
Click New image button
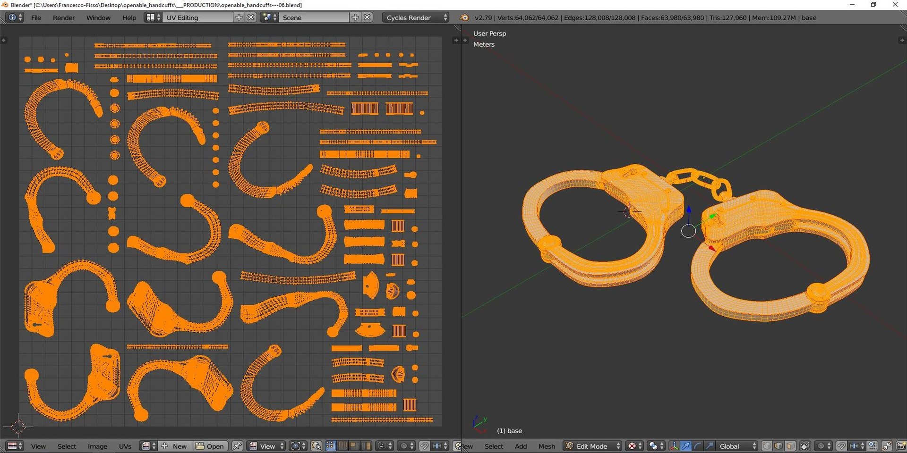(174, 446)
